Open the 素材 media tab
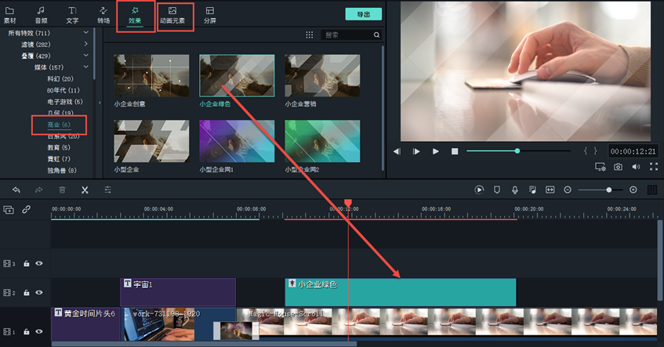This screenshot has width=664, height=347. click(x=9, y=15)
